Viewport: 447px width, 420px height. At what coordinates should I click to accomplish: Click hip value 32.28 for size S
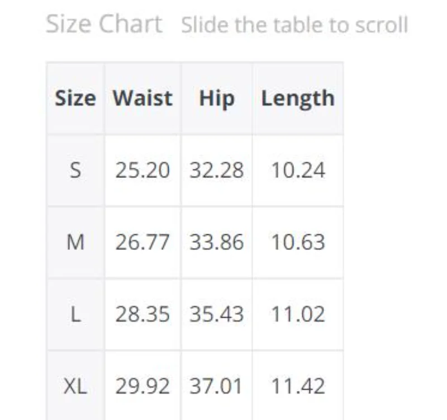[216, 170]
